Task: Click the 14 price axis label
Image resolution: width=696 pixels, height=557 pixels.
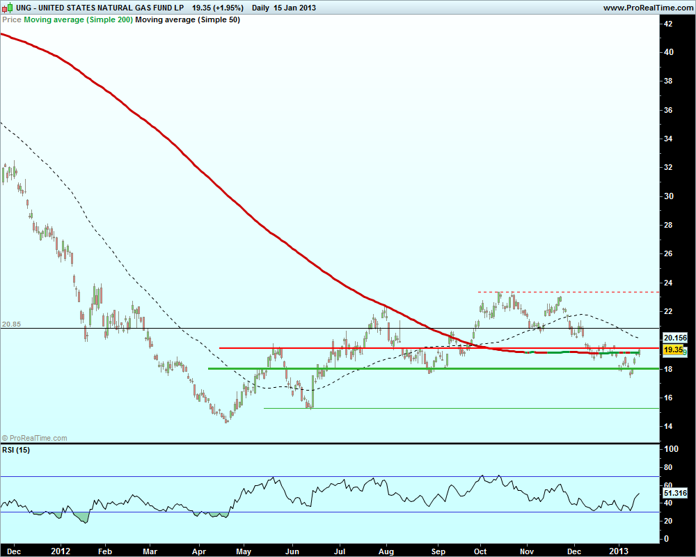Action: pos(668,426)
